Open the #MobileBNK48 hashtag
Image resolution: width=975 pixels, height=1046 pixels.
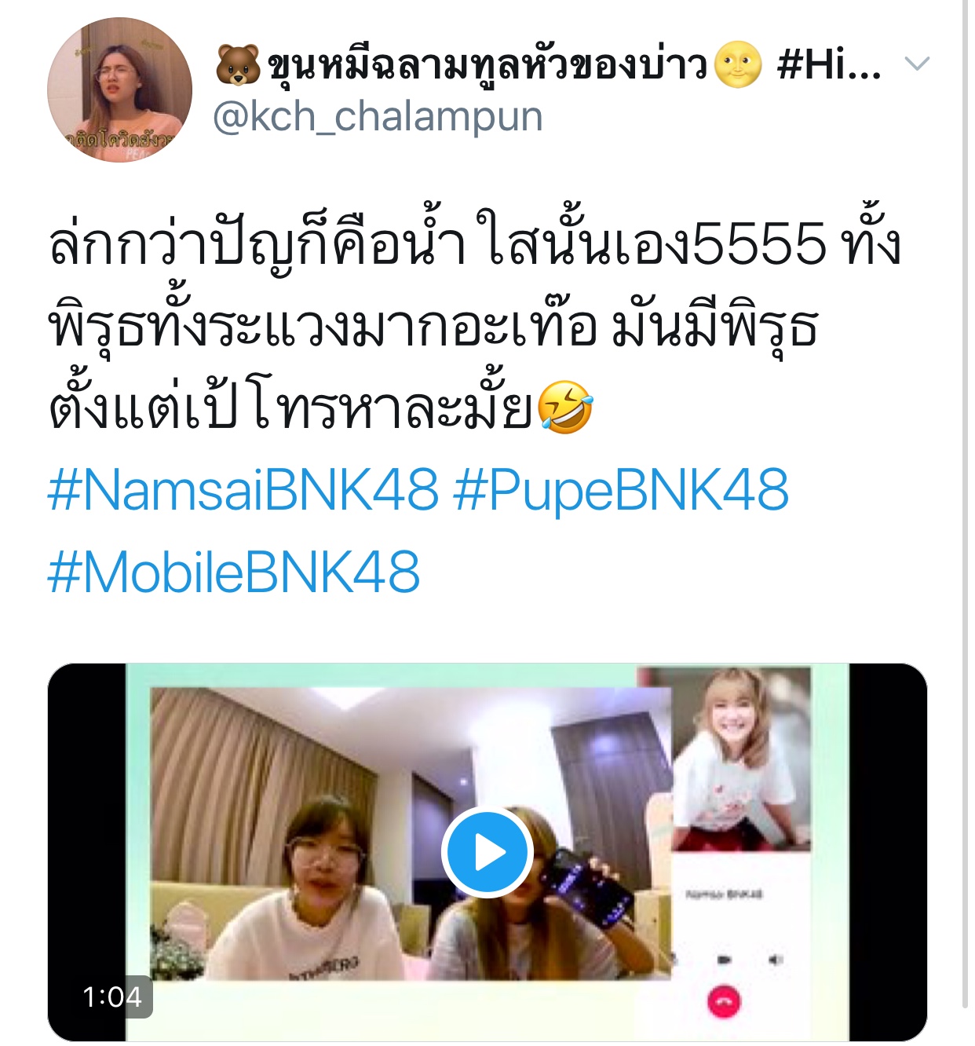[x=234, y=572]
